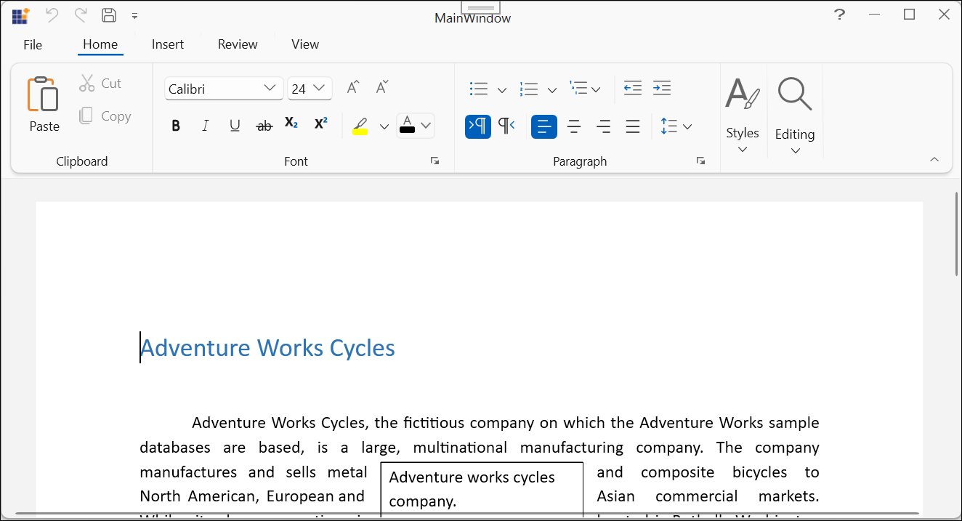Click the Redo arrow icon

[x=81, y=15]
